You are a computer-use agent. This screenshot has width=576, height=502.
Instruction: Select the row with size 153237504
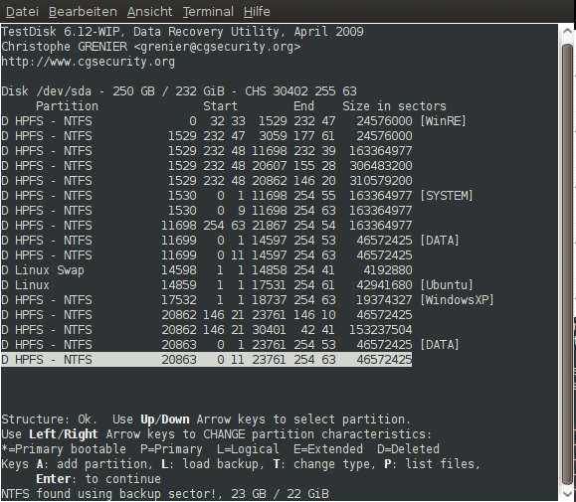(207, 330)
